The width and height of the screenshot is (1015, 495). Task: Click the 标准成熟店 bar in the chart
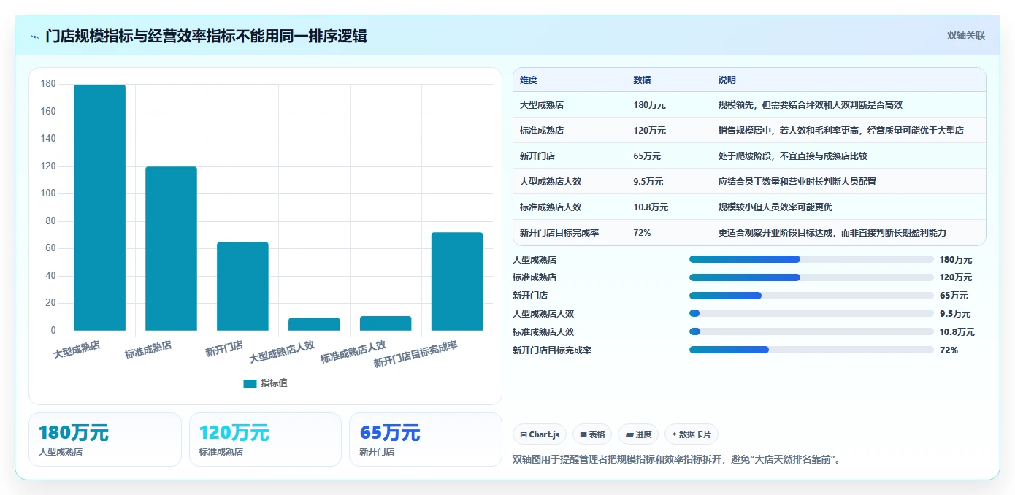pyautogui.click(x=171, y=248)
